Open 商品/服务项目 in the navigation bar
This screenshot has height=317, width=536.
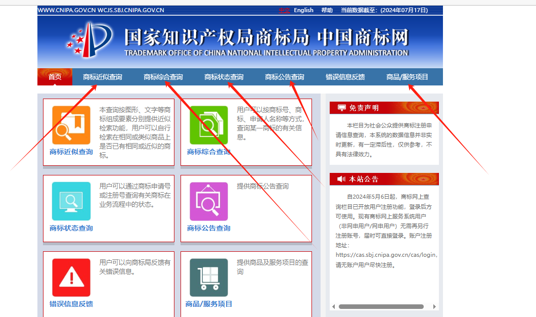tap(407, 77)
